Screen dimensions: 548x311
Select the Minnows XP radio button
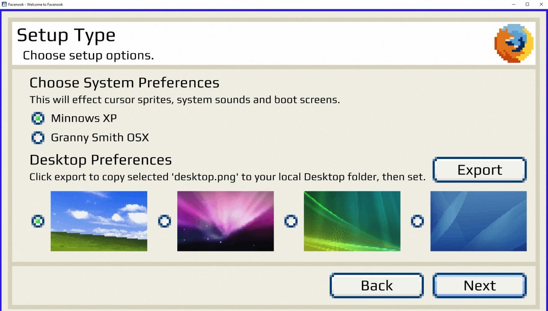pos(38,118)
